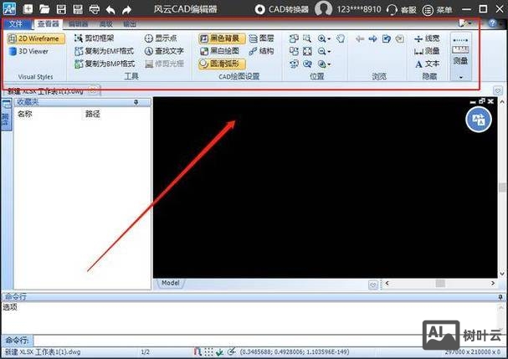The width and height of the screenshot is (508, 359).
Task: Select 2D Wireframe visual style
Action: [x=36, y=38]
